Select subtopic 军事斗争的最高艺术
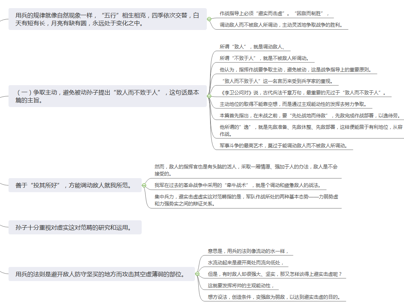The width and height of the screenshot is (404, 304). click(283, 146)
